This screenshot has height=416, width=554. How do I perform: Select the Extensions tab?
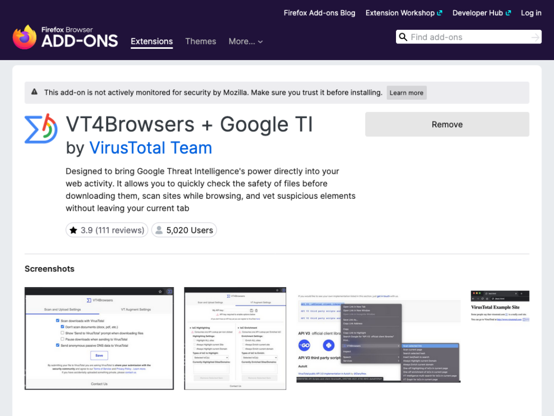tap(151, 41)
